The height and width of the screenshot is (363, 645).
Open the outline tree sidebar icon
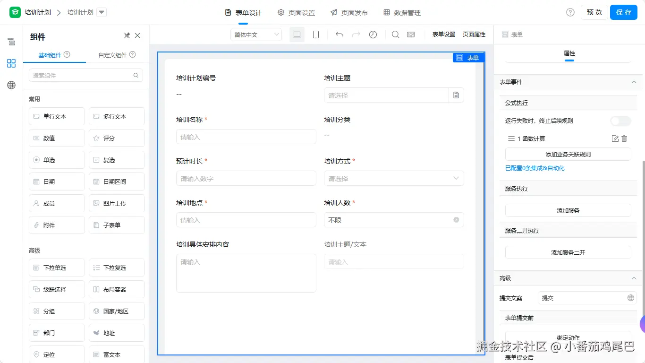[11, 42]
